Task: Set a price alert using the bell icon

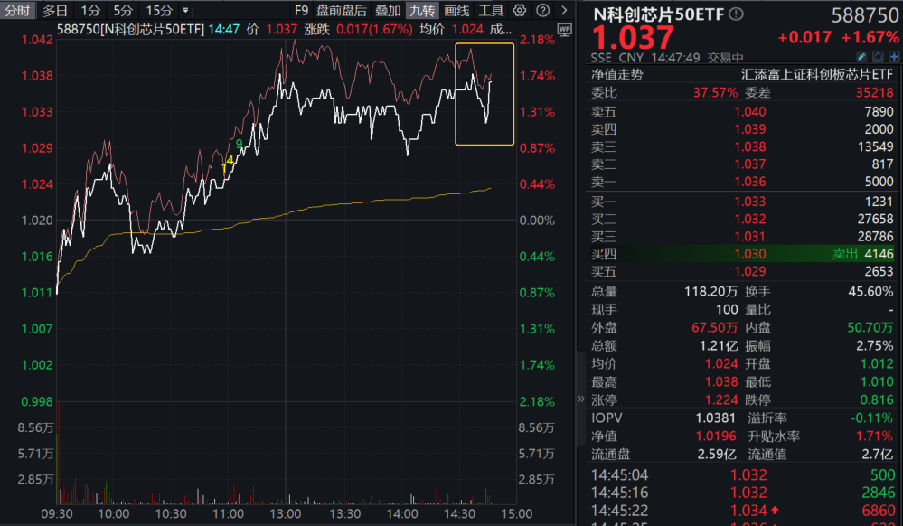Action: [878, 56]
